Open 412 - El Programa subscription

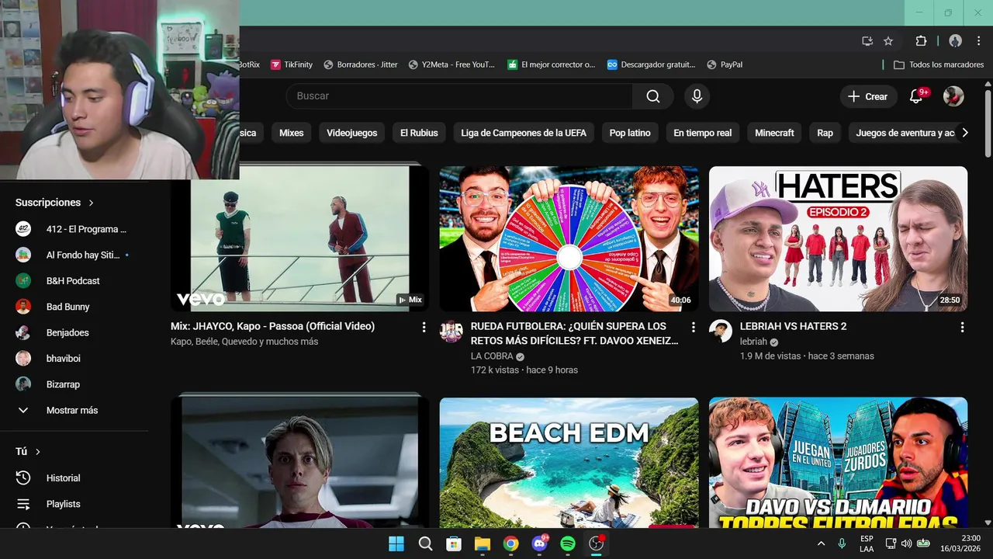pyautogui.click(x=74, y=229)
